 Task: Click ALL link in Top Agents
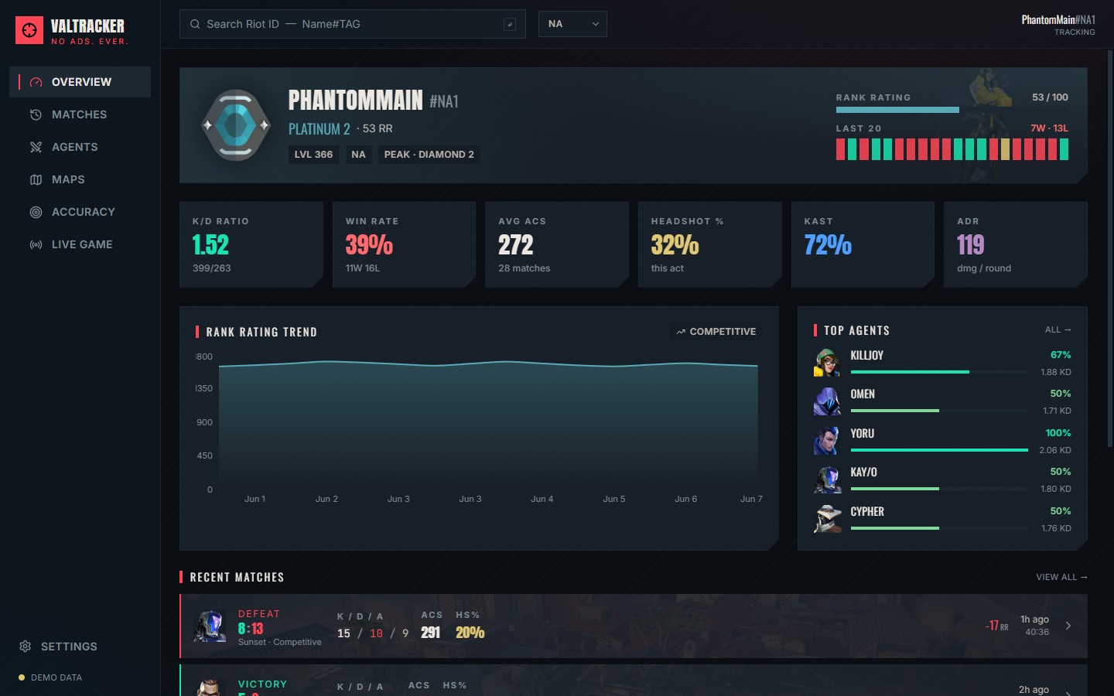(x=1058, y=330)
